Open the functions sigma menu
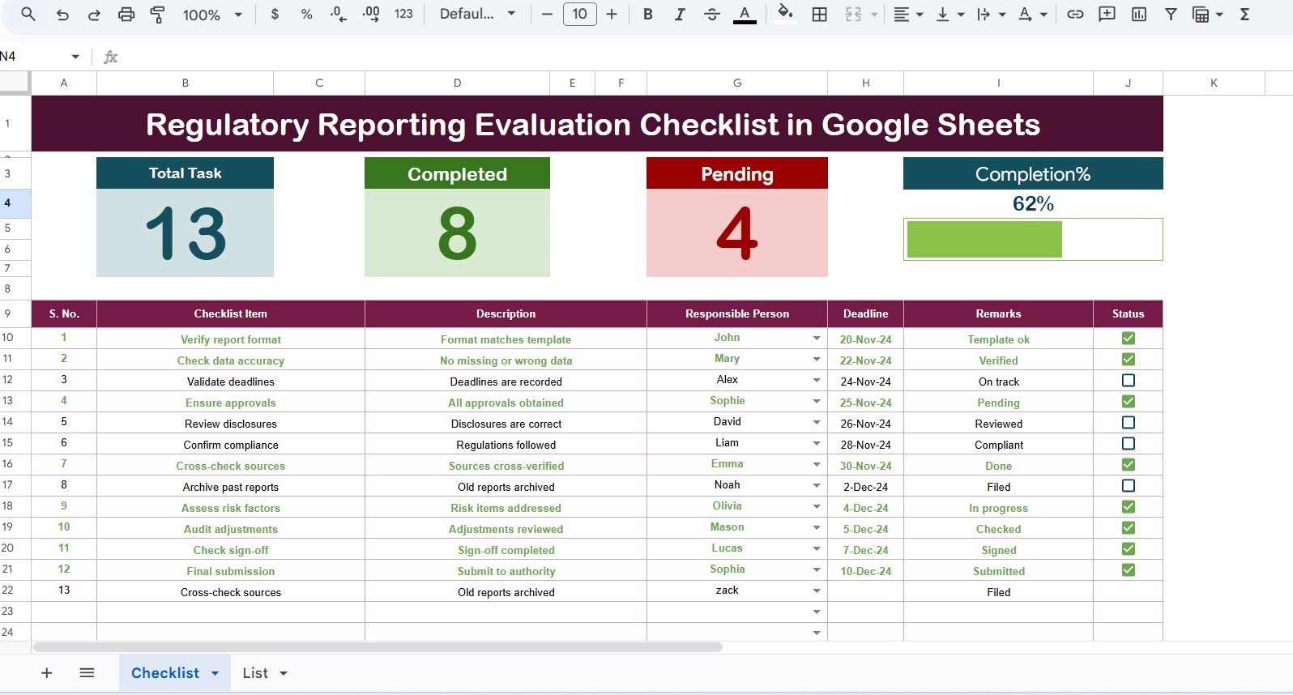Screen dimensions: 1293x695 click(1244, 15)
